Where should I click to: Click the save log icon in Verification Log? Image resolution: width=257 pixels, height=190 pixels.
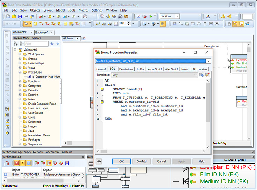[x=67, y=163]
